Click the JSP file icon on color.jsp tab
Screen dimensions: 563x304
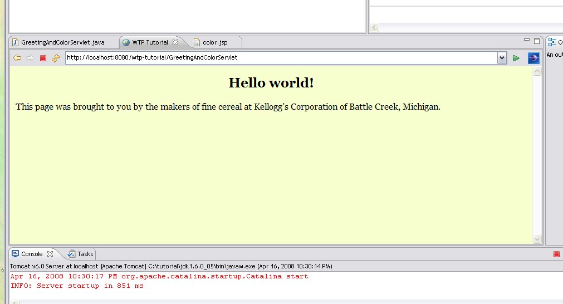[197, 42]
